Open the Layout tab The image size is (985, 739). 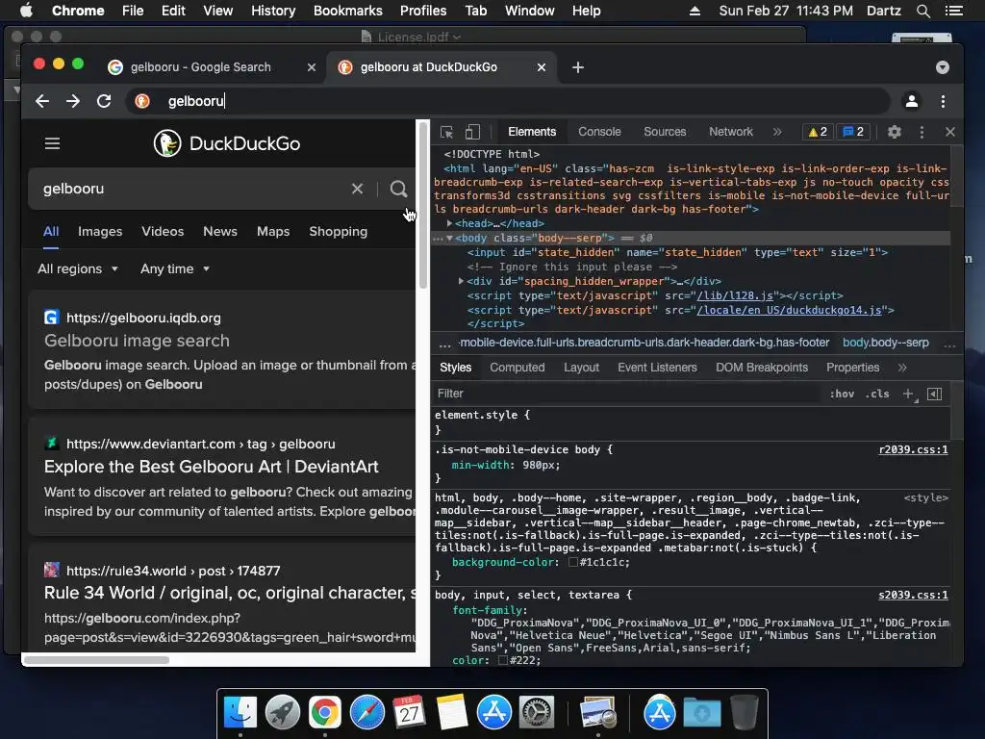(x=581, y=368)
